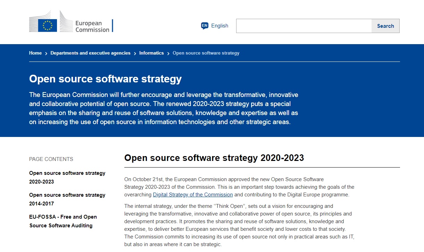
Task: Click the 'Open source software strategy 2020-2023' main heading
Action: (x=214, y=158)
